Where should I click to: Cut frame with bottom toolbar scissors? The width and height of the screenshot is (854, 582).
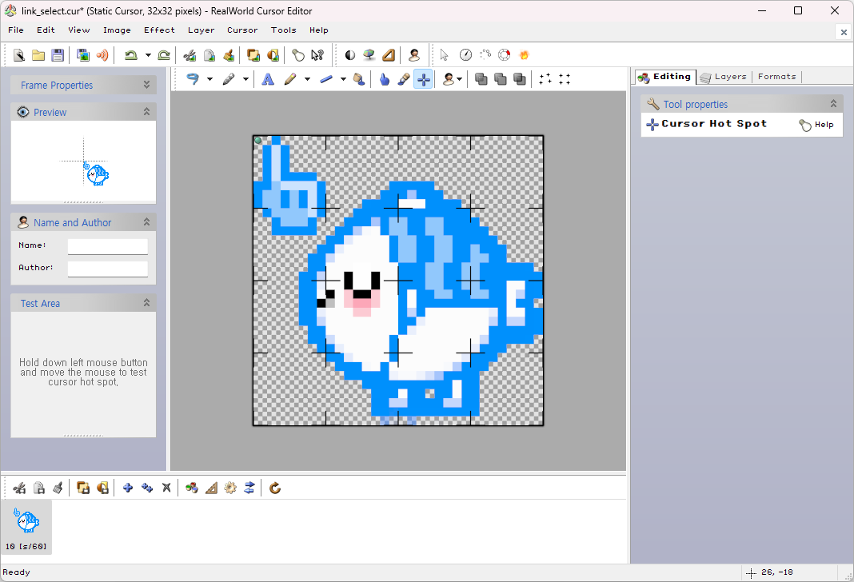(20, 488)
